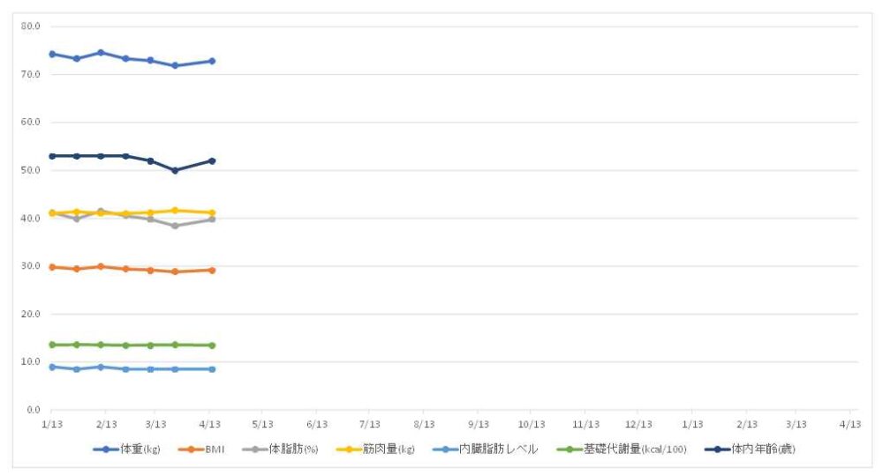Select the 体重(kg) legend entry

(126, 449)
